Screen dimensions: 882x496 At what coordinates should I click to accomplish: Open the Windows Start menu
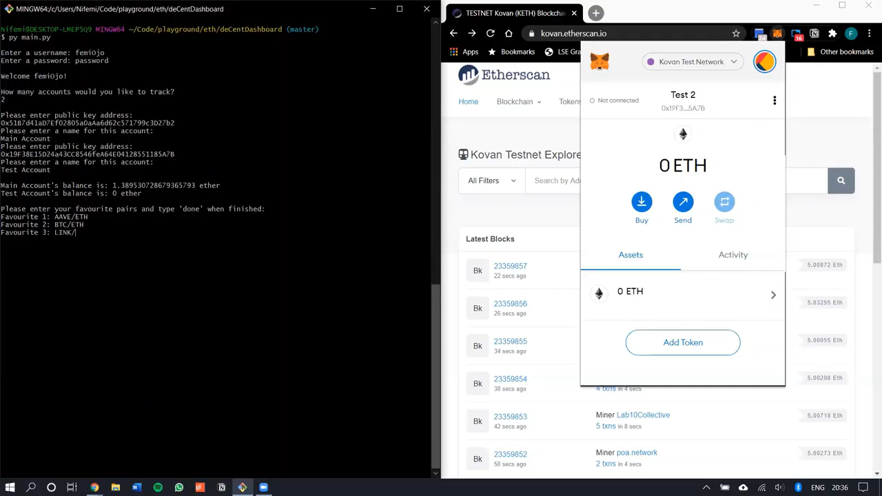10,487
